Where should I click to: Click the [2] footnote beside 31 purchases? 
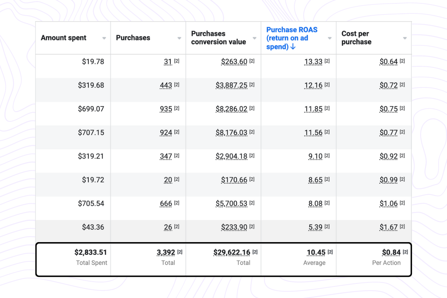click(x=177, y=61)
